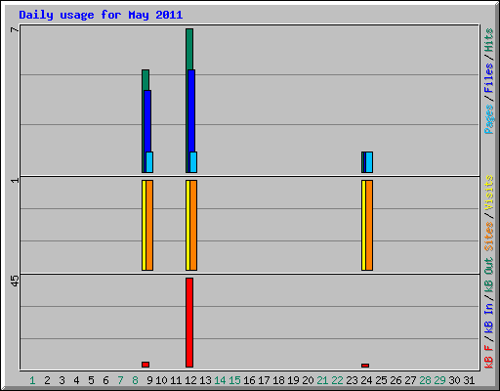Click the y-axis value "45"
500x391 pixels.
click(15, 282)
